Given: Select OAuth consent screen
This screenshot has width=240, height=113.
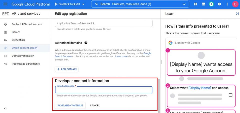Looking at the screenshot, I should (24, 48).
